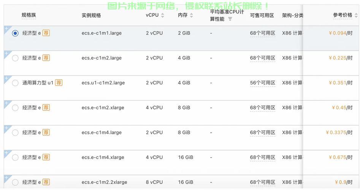Select the radio button for ecs.e-c1m4.xlarge
The width and height of the screenshot is (360, 190).
point(15,157)
